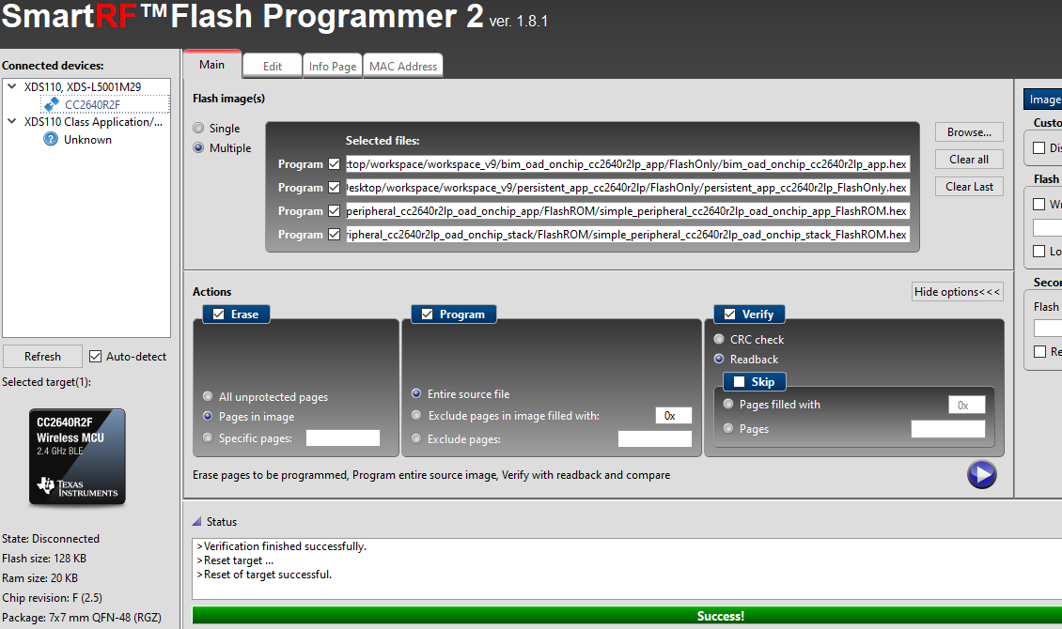
Task: Toggle the Re... checkbox in Secondary section
Action: (x=1039, y=352)
